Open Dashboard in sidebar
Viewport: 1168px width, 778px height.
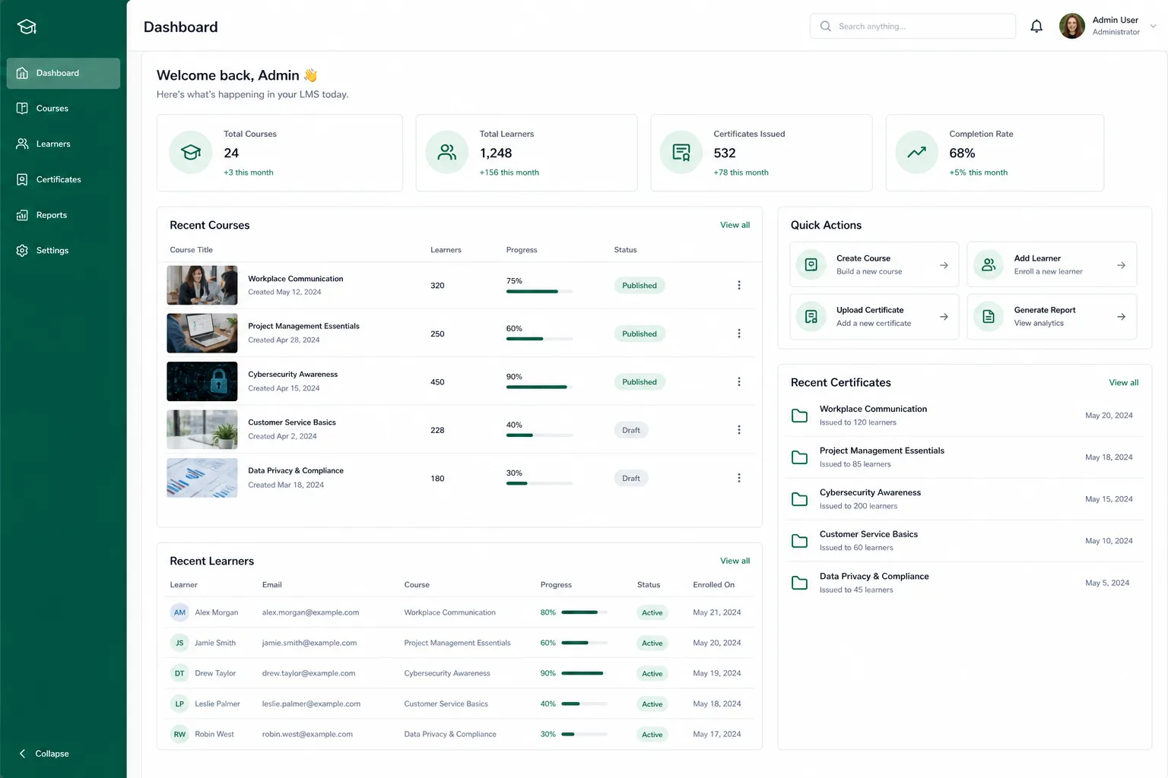coord(63,73)
